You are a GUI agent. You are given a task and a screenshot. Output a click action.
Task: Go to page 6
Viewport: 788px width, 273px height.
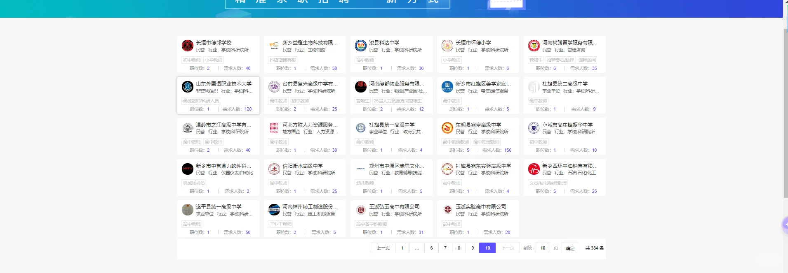click(x=431, y=248)
